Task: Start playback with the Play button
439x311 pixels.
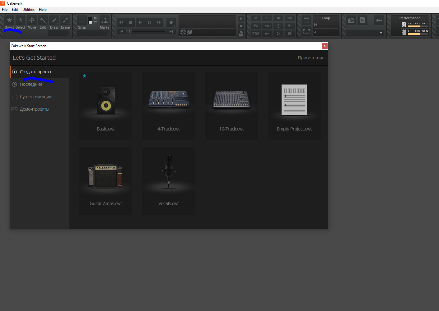Action: point(140,22)
